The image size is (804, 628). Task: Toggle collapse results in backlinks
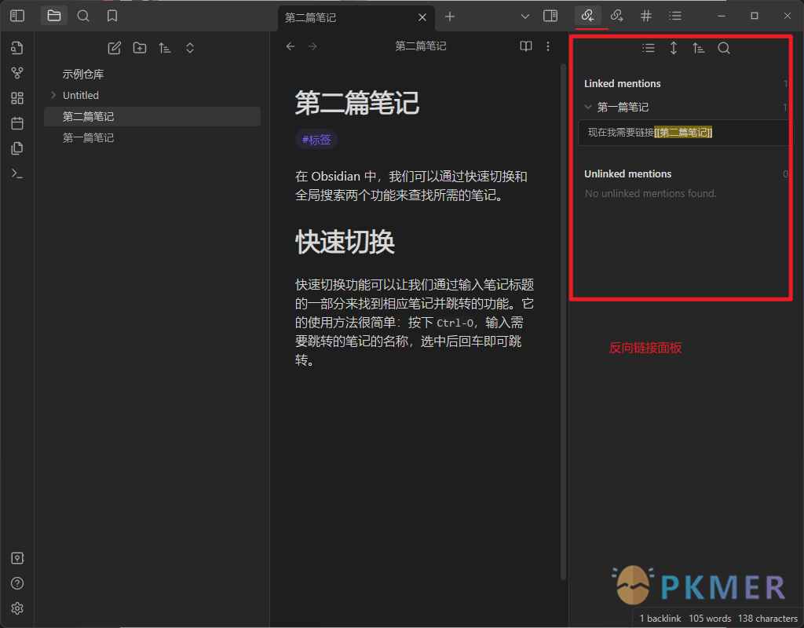click(648, 48)
